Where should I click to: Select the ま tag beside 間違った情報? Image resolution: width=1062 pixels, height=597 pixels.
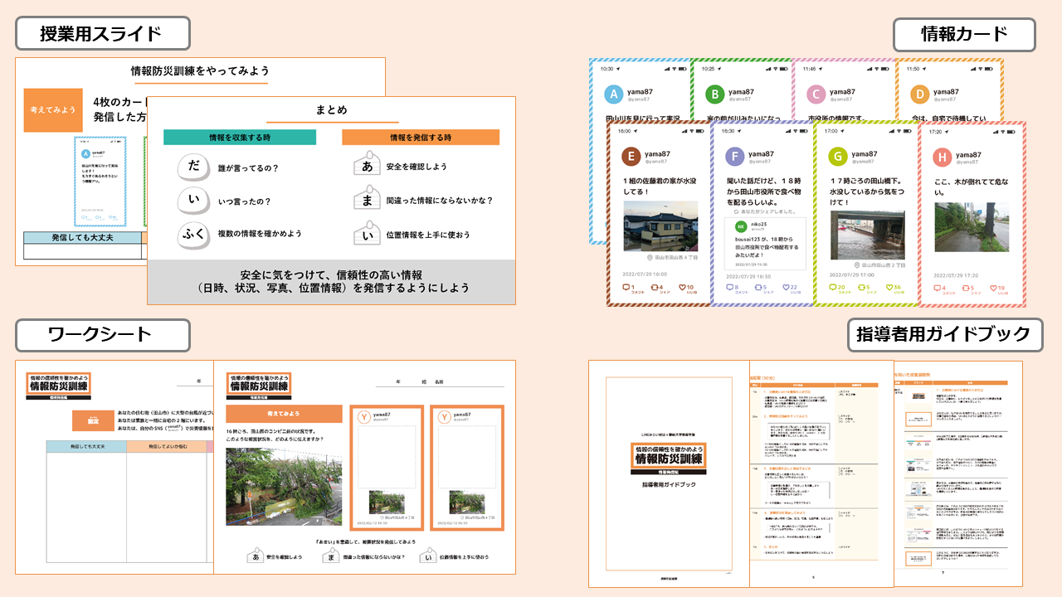(x=366, y=201)
